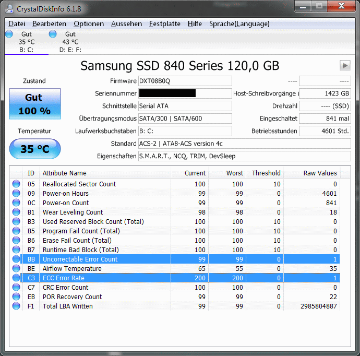Click status icon of Power-on Count row
Viewport: 360px width, 356px height.
pos(16,203)
